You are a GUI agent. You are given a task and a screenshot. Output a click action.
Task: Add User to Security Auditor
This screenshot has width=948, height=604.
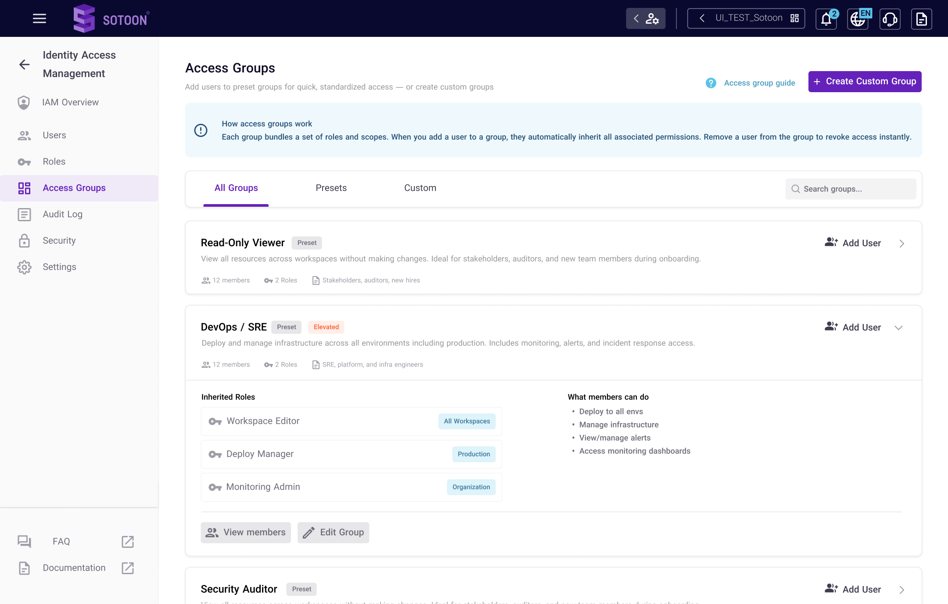tap(853, 589)
